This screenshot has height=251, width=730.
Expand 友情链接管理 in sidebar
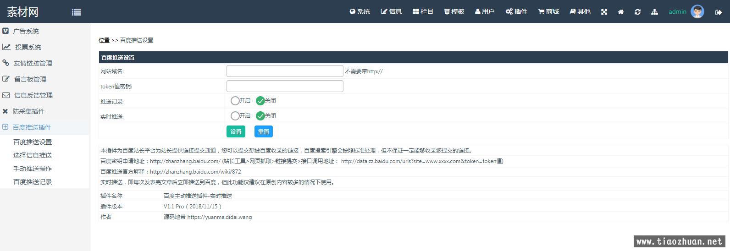33,63
